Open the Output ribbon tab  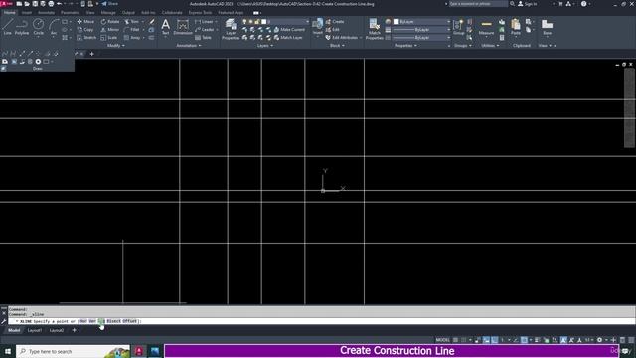coord(128,13)
